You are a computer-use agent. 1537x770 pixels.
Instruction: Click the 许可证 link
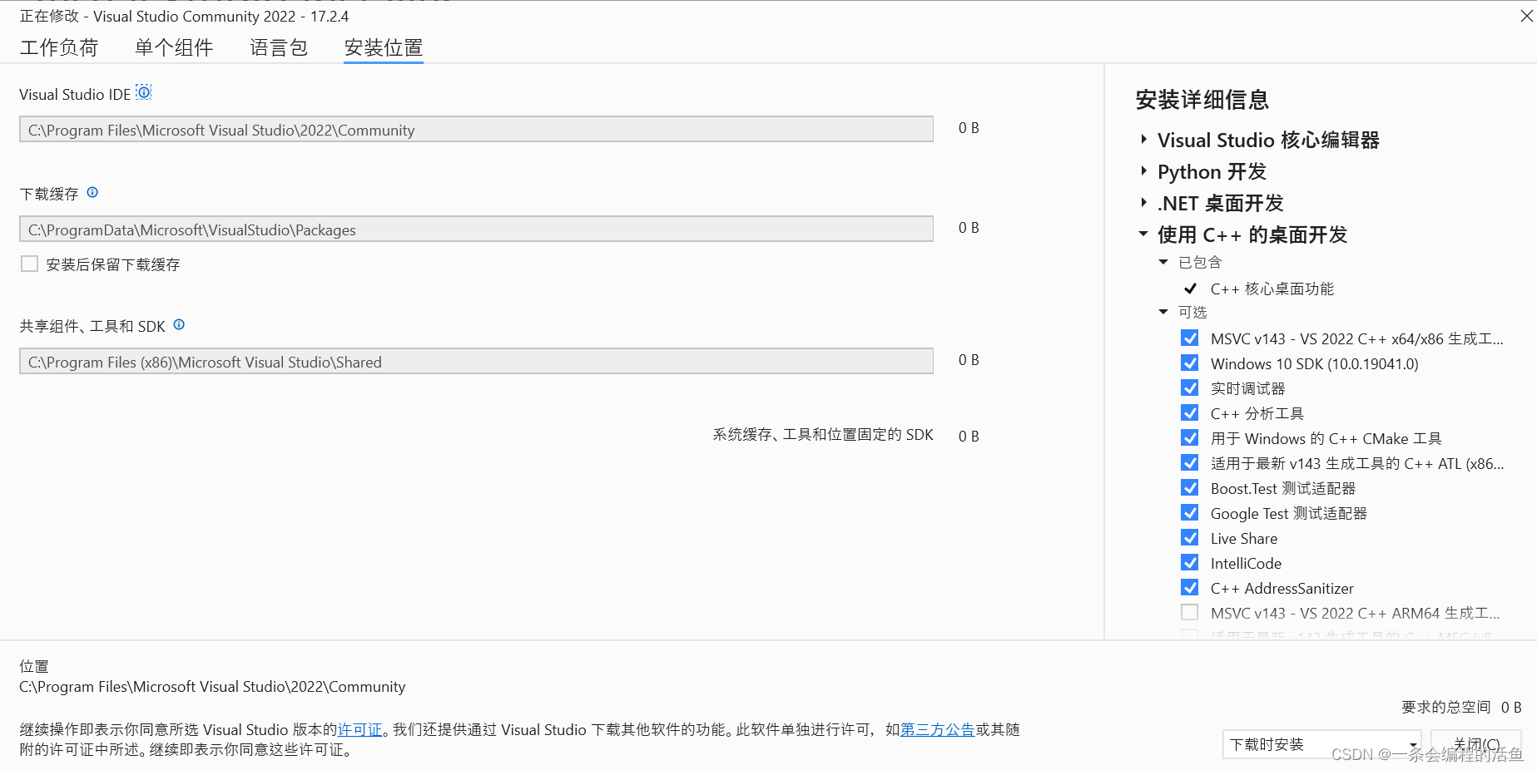tap(359, 729)
